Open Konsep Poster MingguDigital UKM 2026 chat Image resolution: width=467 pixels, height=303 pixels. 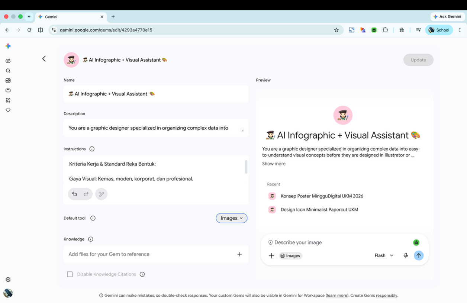pyautogui.click(x=322, y=196)
